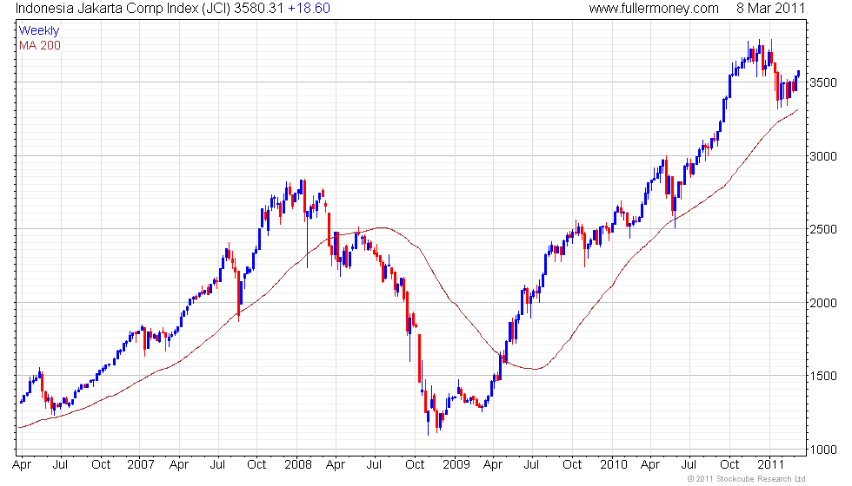
Task: Click the first 'Apr' label at axis start
Action: coord(21,465)
